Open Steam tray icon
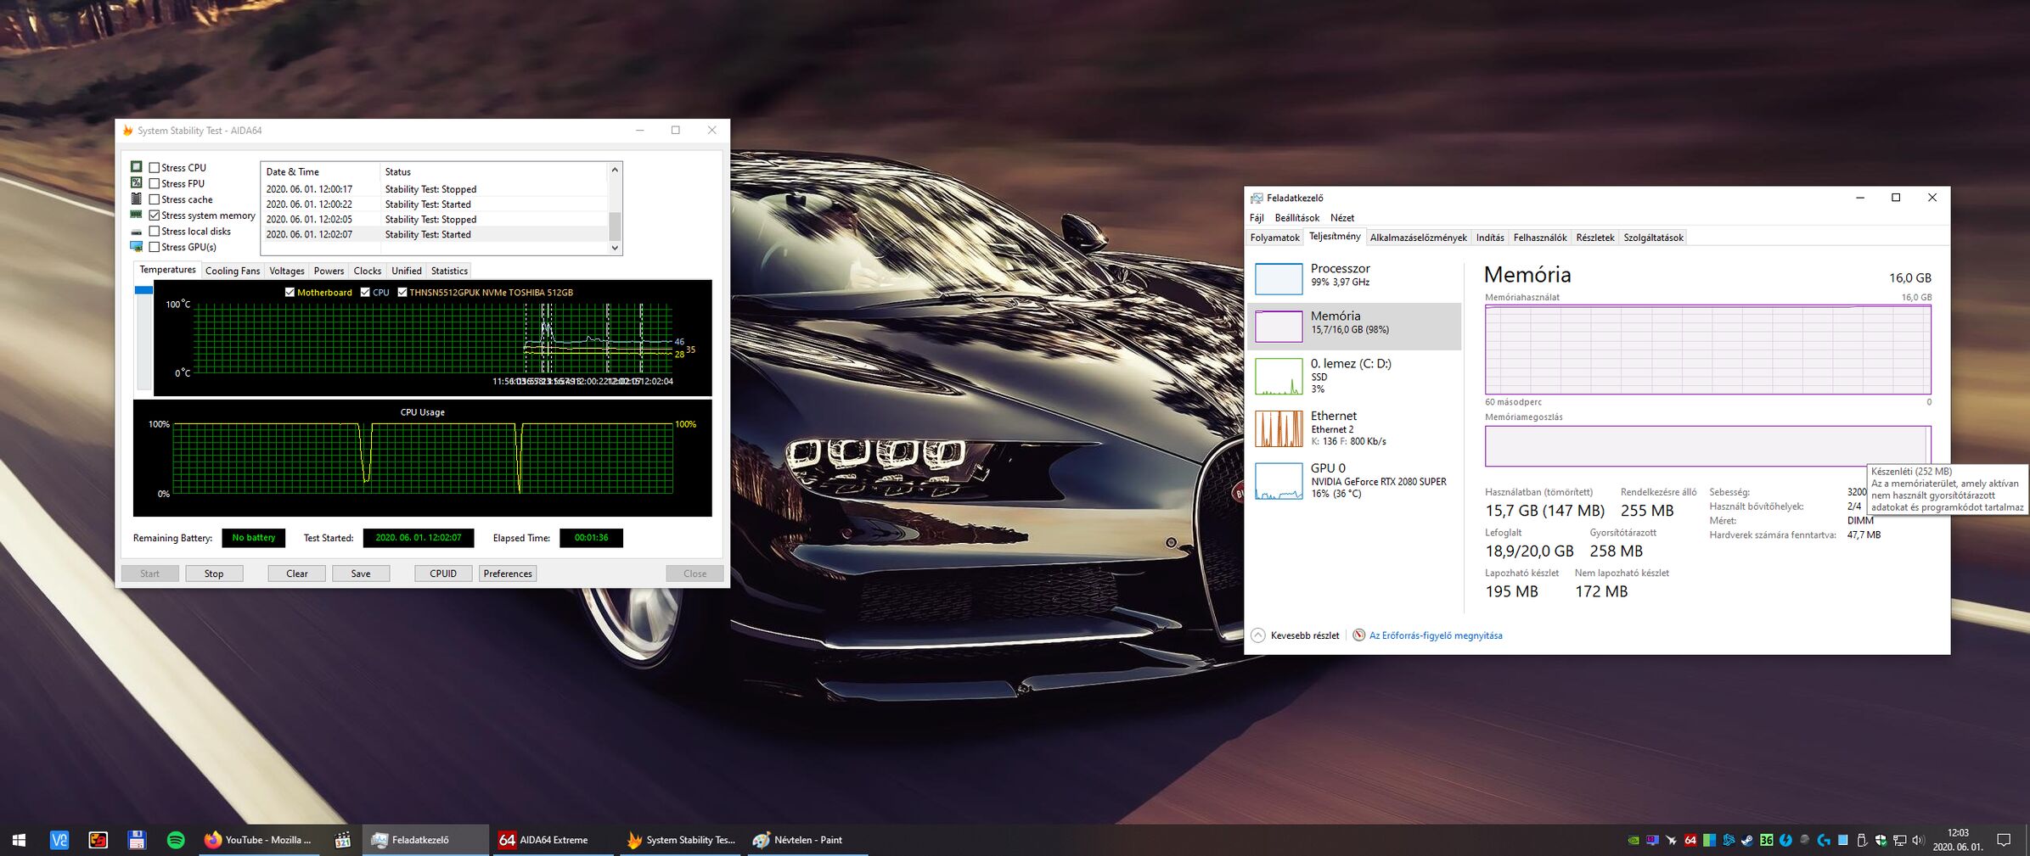Screen dimensions: 2030x856 tap(1747, 840)
